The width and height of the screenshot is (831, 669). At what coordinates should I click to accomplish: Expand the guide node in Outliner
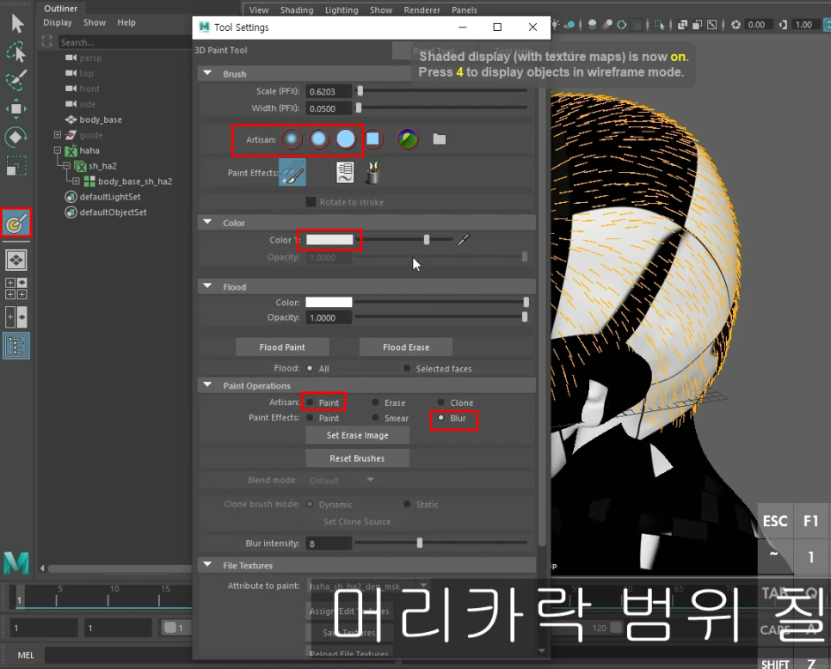pos(58,134)
